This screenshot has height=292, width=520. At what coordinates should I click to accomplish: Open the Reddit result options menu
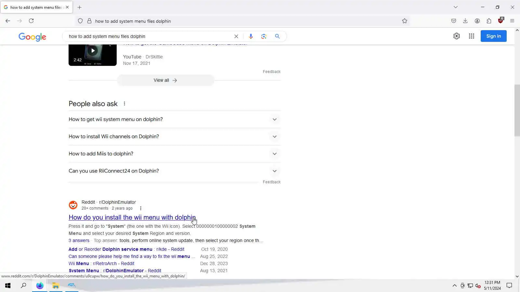141,208
